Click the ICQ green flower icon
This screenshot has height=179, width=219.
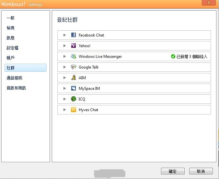74,99
